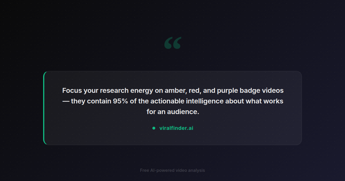Click the green accent bar on the card's left edge
The width and height of the screenshot is (345, 181).
(x=44, y=108)
